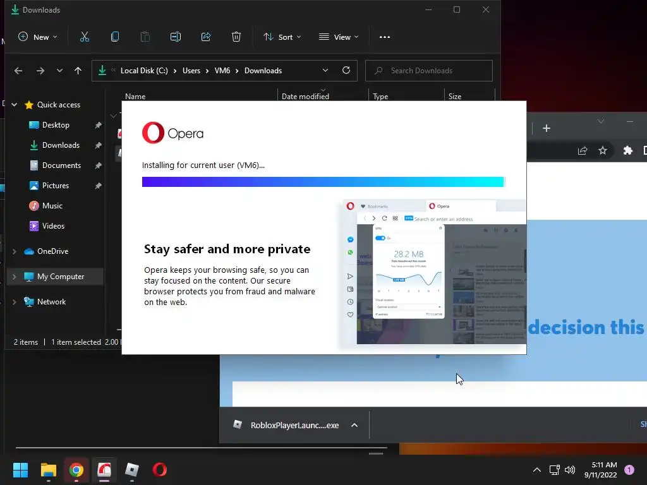Select Network in navigation pane
This screenshot has height=485, width=647.
click(51, 302)
